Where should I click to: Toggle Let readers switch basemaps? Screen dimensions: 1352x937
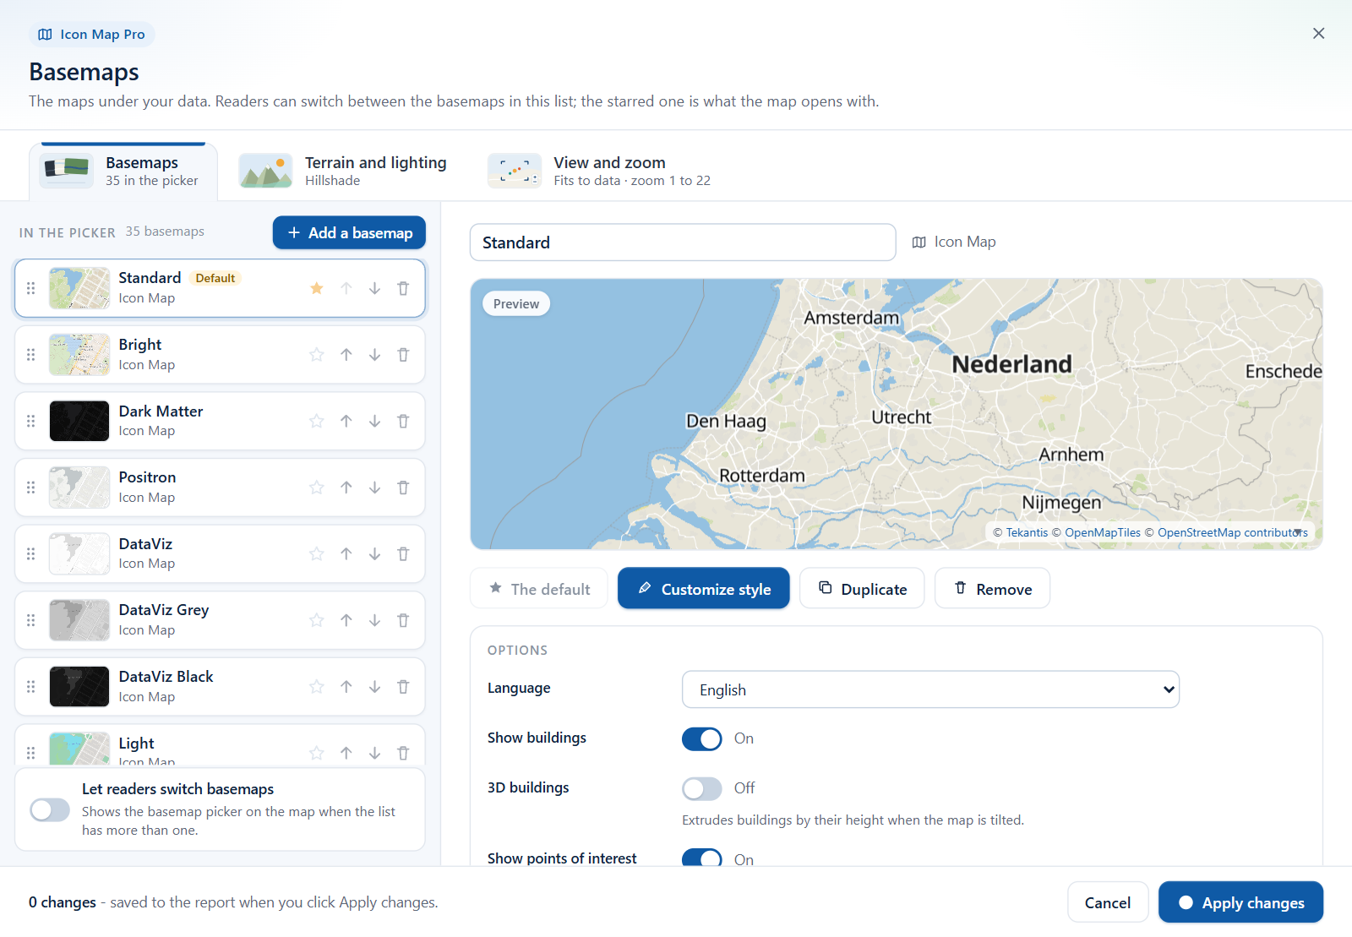pos(50,809)
